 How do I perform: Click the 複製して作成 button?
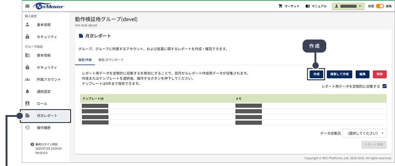pyautogui.click(x=339, y=74)
